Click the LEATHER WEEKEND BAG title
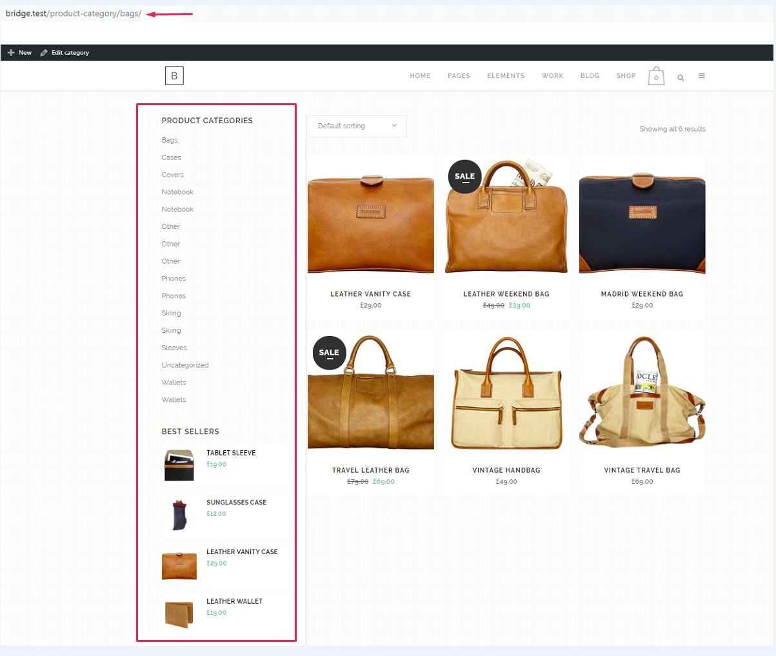 pyautogui.click(x=506, y=294)
